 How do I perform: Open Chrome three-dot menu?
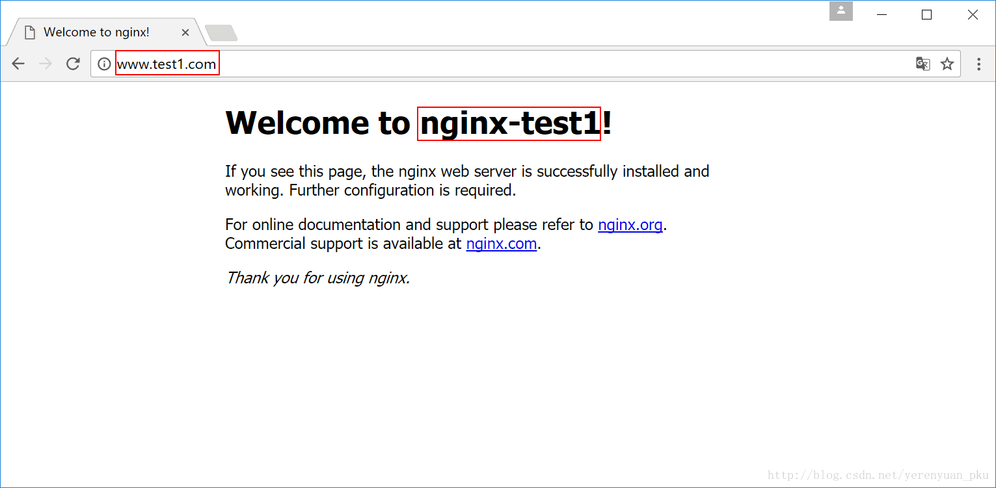tap(979, 64)
